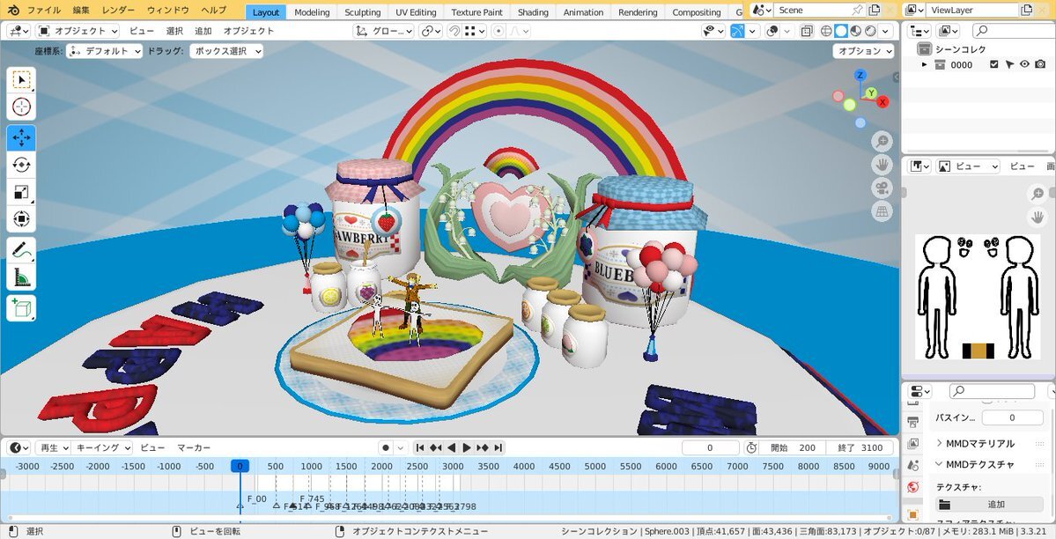
Task: Toggle camera view in viewport
Action: 882,188
